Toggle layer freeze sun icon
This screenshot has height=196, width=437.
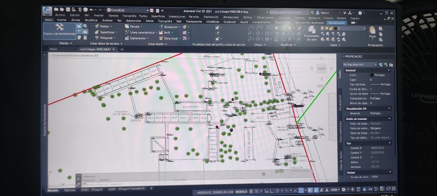click(x=326, y=28)
